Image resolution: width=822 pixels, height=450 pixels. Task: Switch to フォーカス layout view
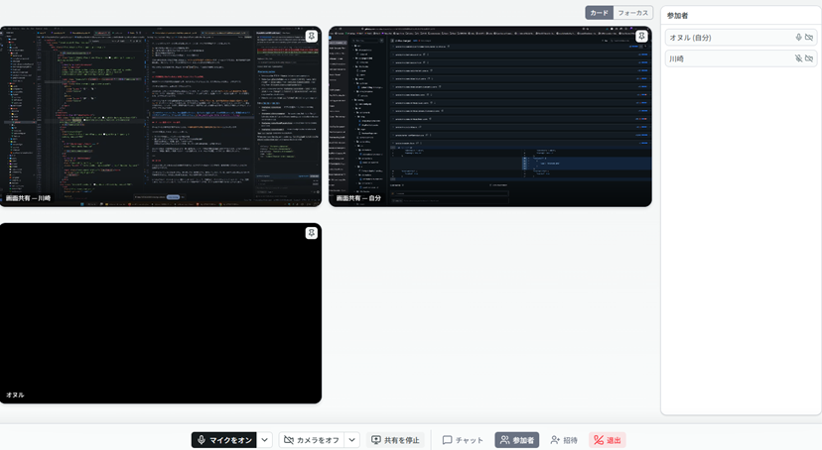632,13
